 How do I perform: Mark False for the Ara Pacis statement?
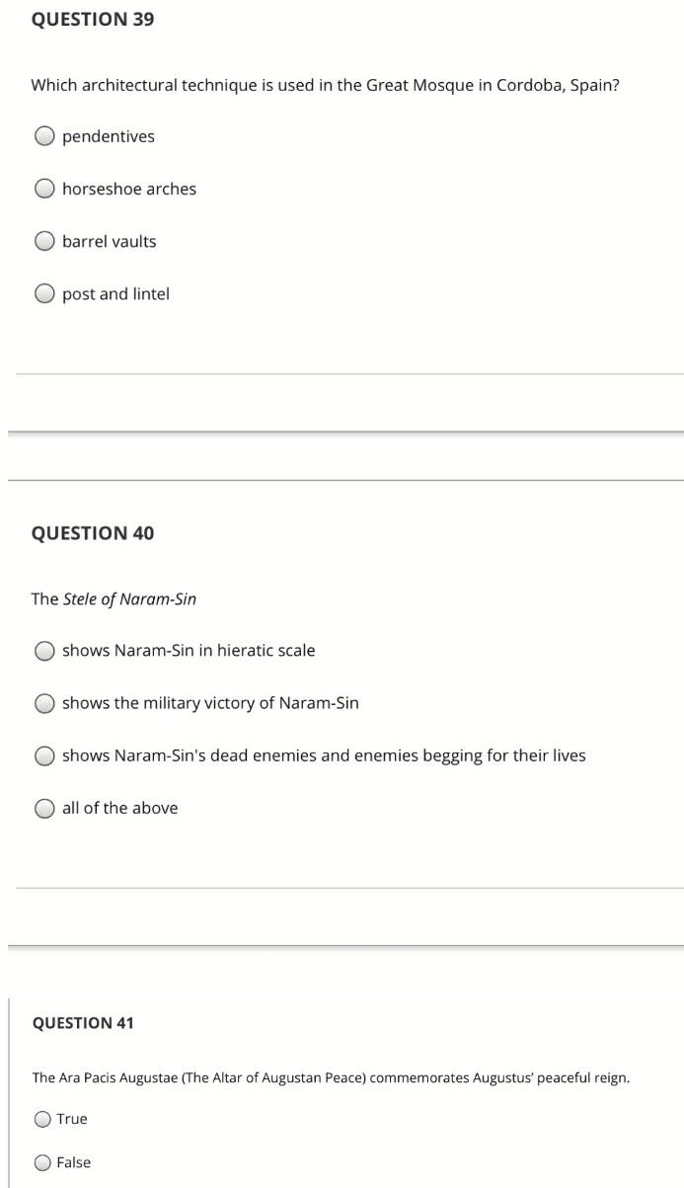click(x=41, y=1162)
